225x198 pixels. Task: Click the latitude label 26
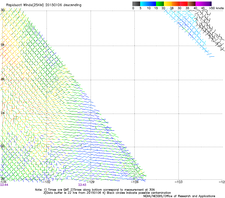click(2, 79)
